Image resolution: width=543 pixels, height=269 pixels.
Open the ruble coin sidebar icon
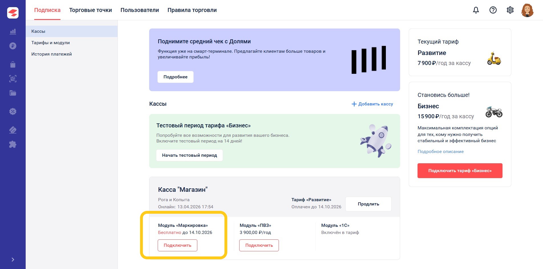tap(13, 46)
